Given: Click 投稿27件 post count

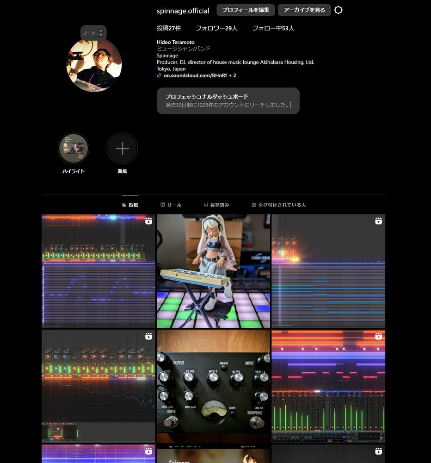Looking at the screenshot, I should (169, 28).
